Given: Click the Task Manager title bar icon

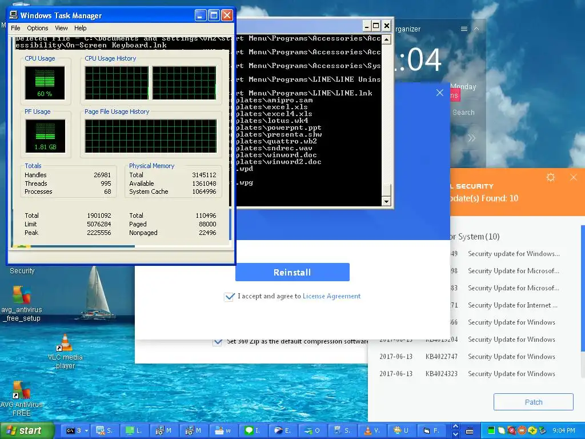Looking at the screenshot, I should coord(14,15).
